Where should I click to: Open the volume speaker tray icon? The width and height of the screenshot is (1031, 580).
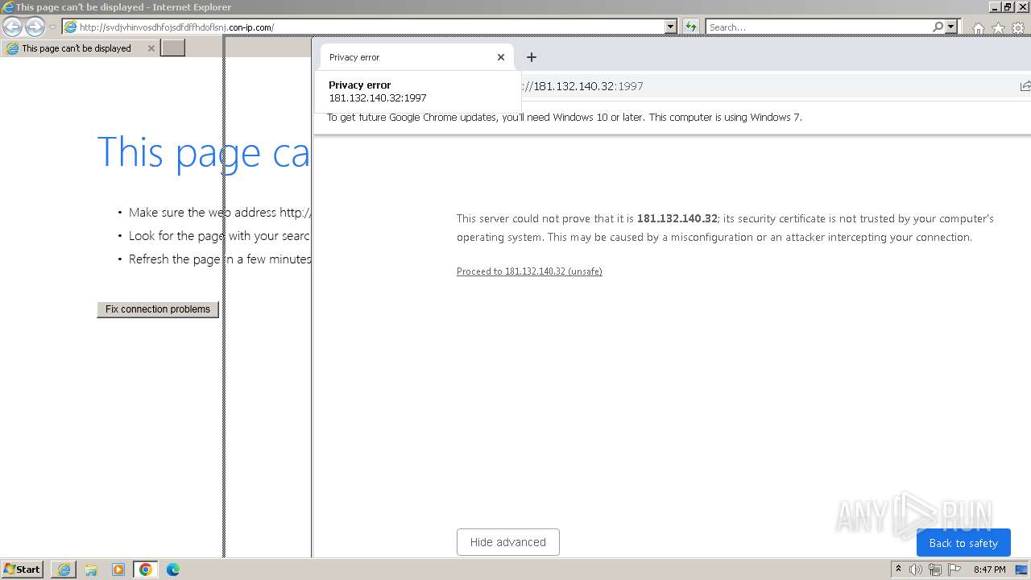pos(916,570)
